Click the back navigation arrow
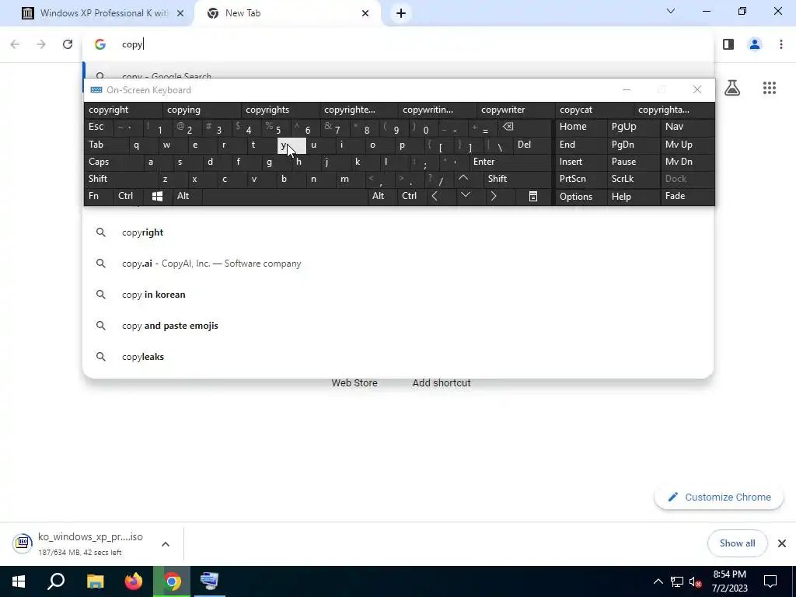This screenshot has width=796, height=597. (x=16, y=44)
